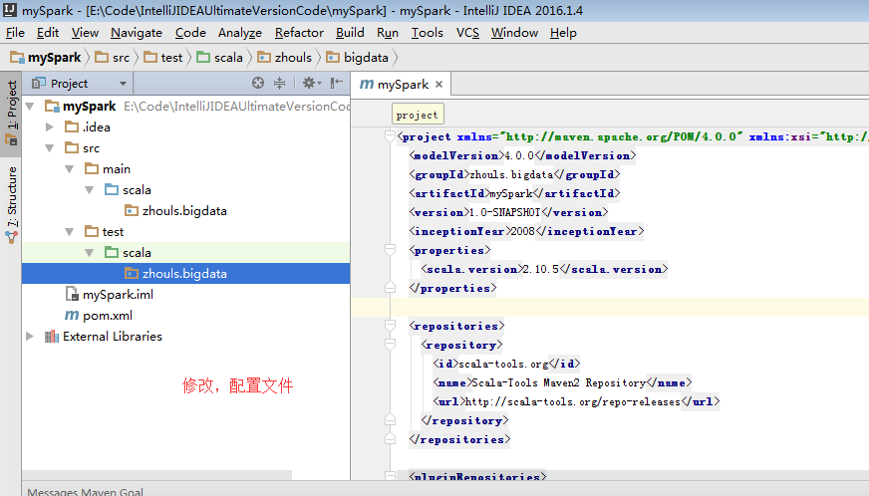Toggle the 7: Structure side tool tab
Image resolution: width=869 pixels, height=496 pixels.
[x=11, y=204]
